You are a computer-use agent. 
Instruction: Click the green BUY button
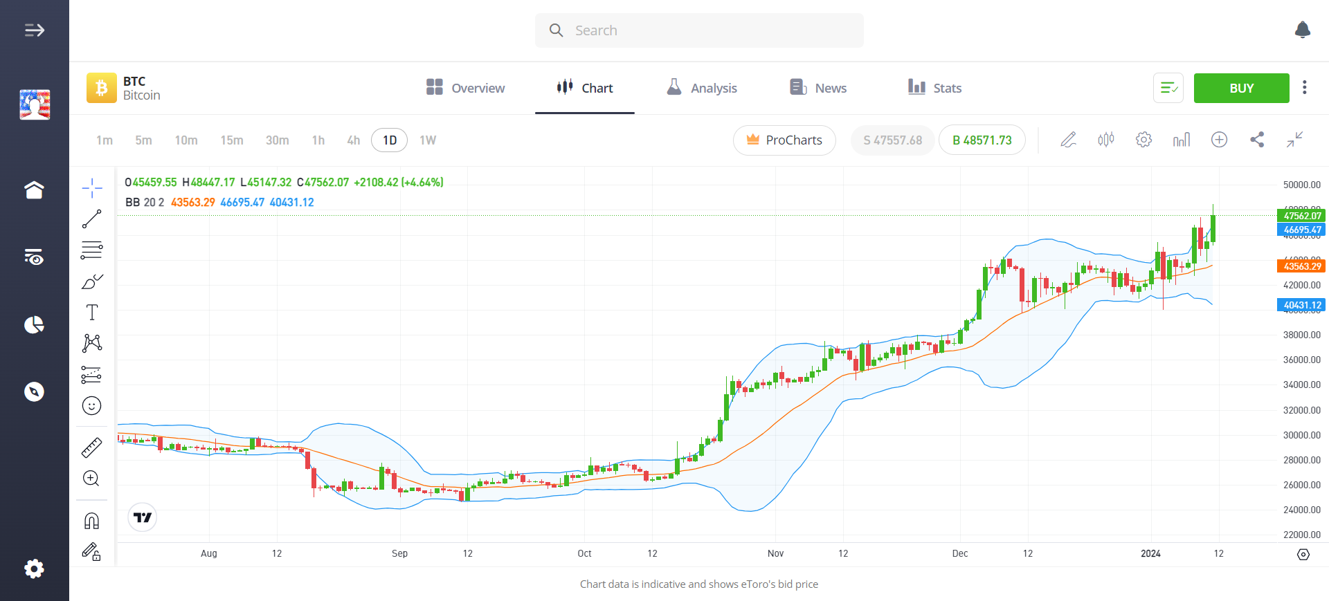[1242, 88]
